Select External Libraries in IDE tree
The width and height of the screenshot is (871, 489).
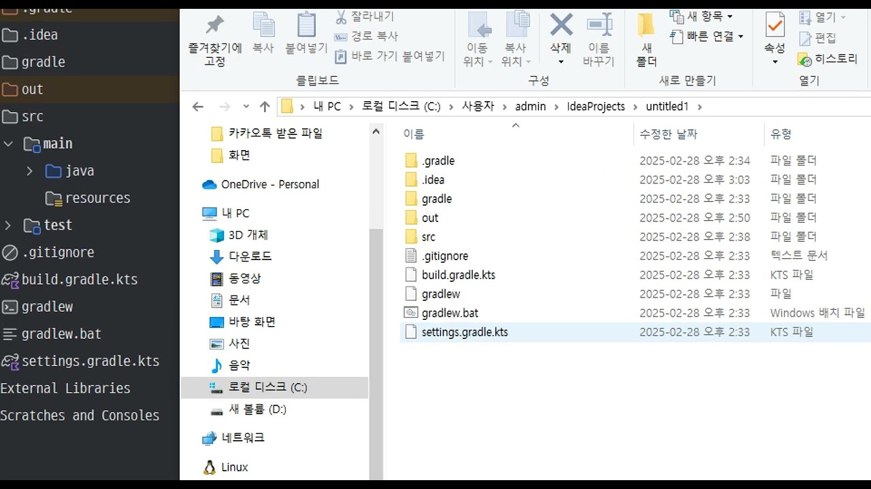pos(65,388)
